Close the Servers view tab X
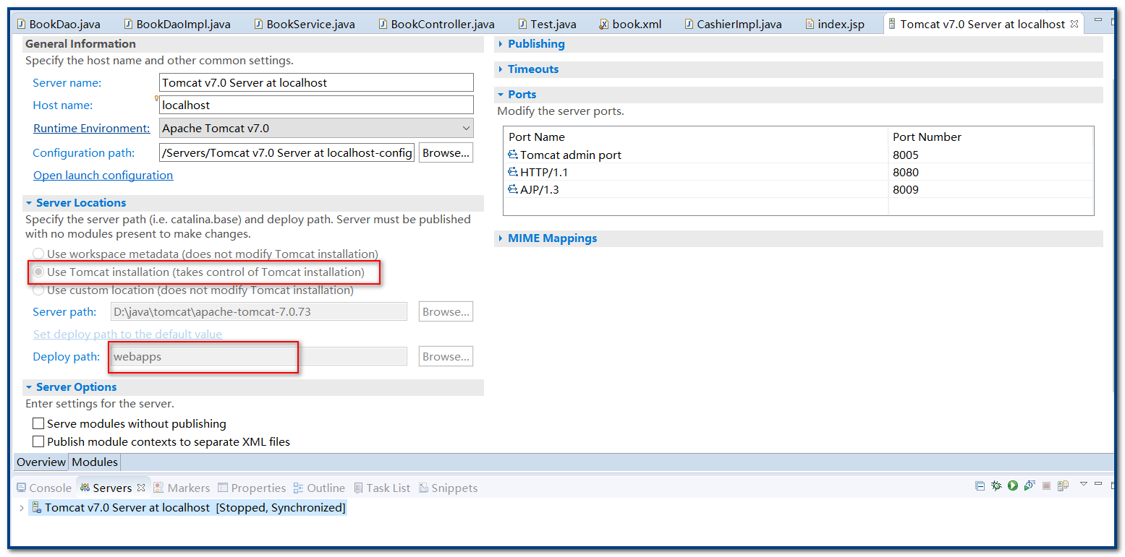This screenshot has width=1125, height=557. coord(141,488)
